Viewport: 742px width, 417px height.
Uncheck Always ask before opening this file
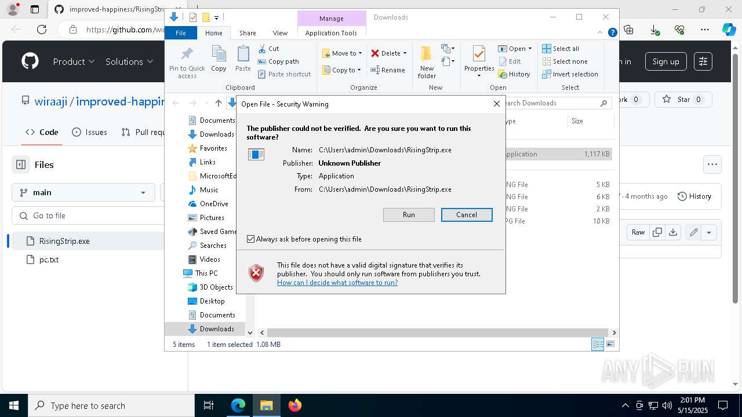[x=251, y=239]
